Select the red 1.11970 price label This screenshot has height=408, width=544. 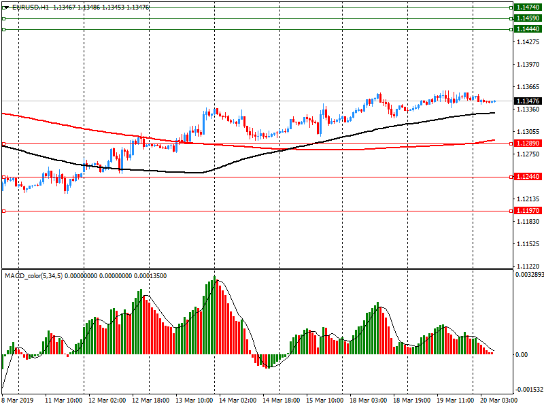pyautogui.click(x=527, y=211)
